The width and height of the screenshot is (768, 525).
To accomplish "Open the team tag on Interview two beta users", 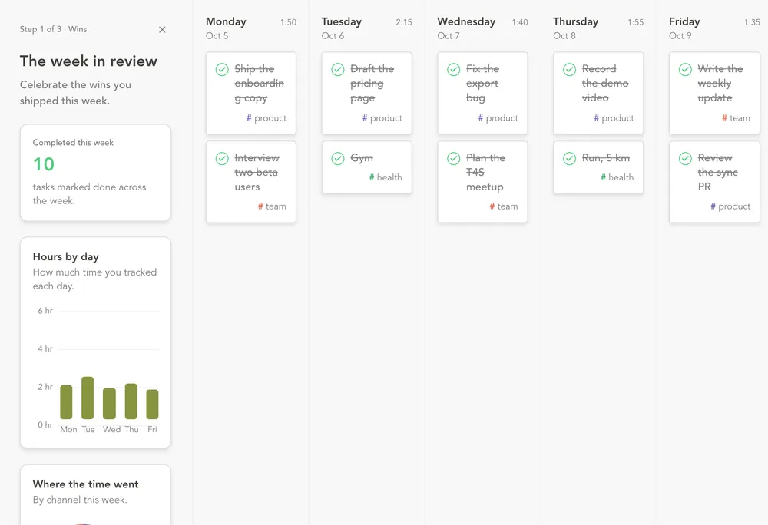I will tap(272, 206).
